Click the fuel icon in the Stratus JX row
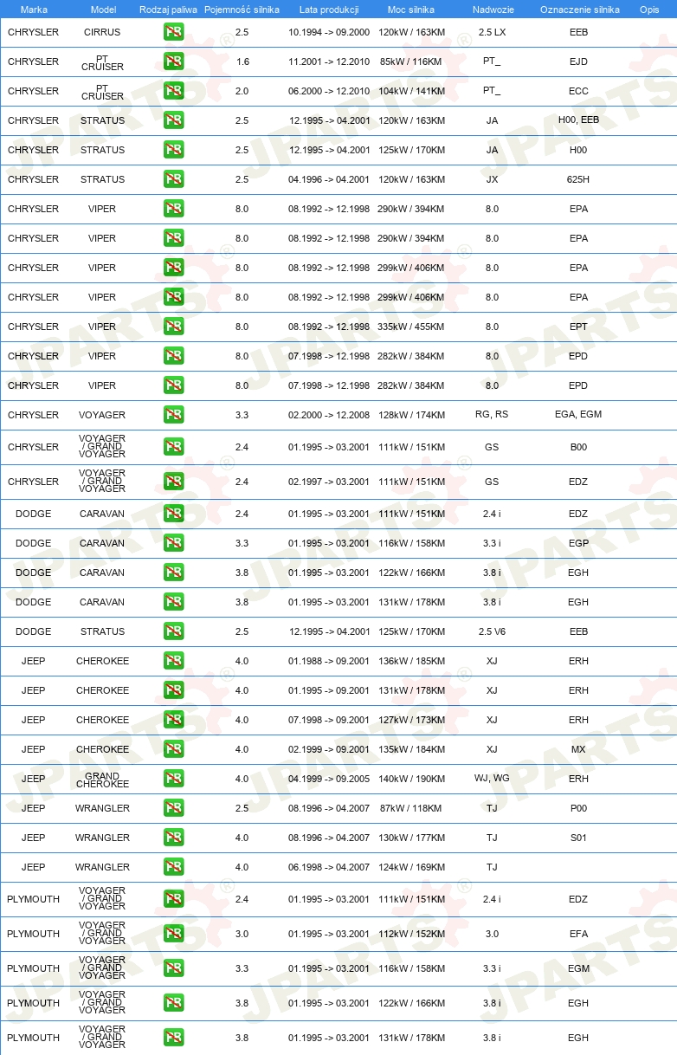The image size is (677, 1055). [x=173, y=180]
